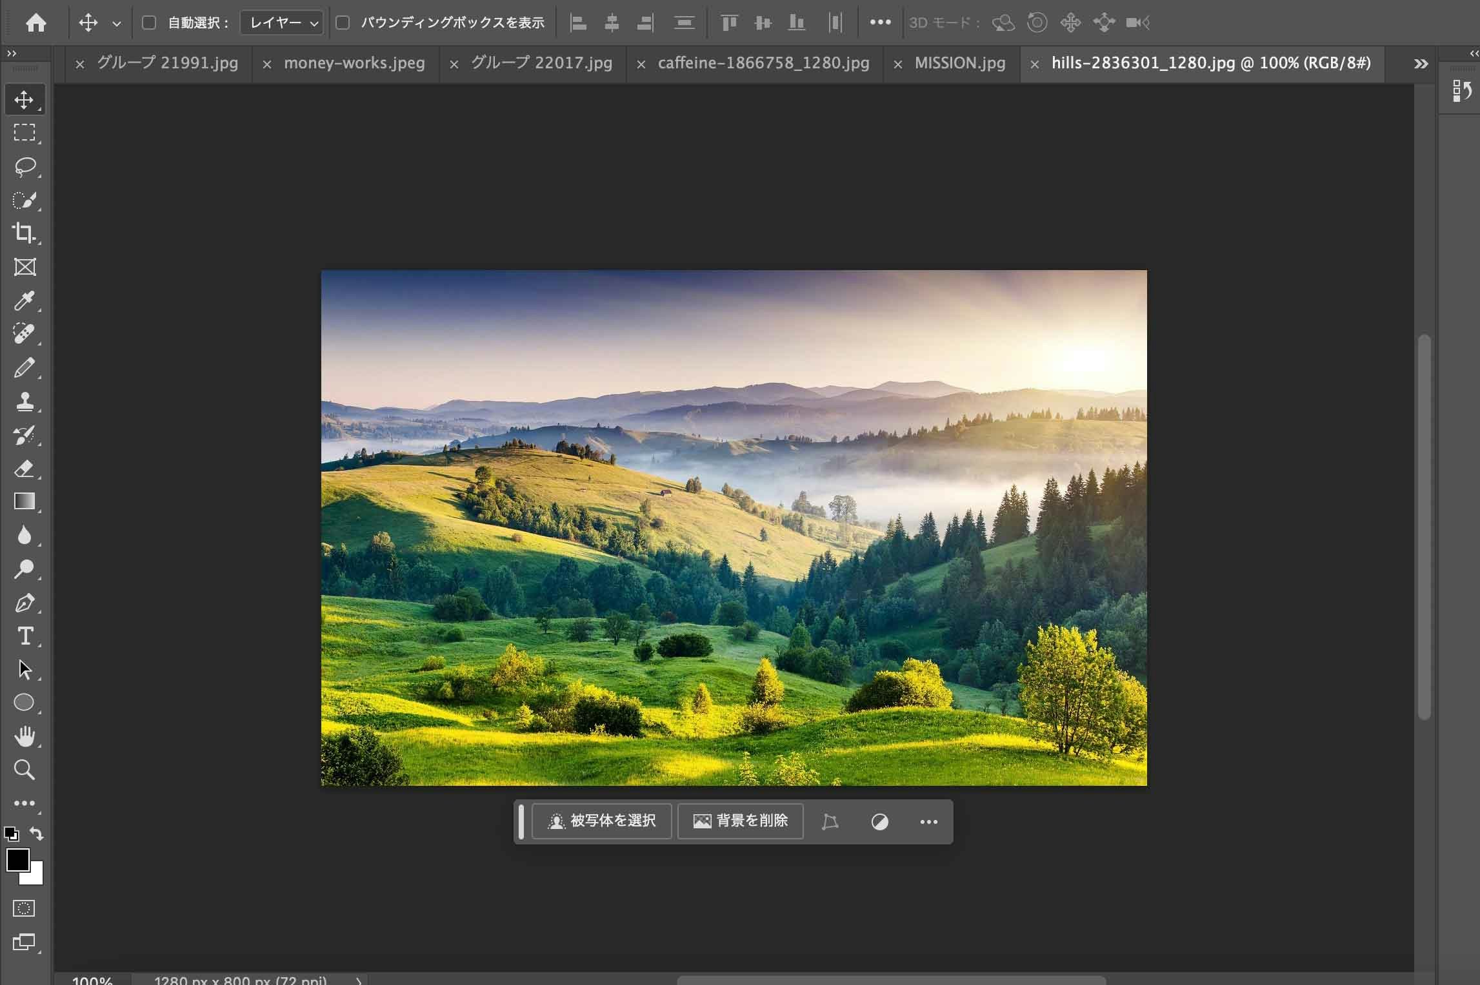The image size is (1480, 985).
Task: Select the Crop tool
Action: 25,233
